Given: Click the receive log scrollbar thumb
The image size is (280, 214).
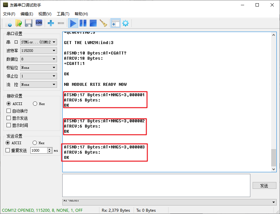Looking at the screenshot, I should 273,158.
